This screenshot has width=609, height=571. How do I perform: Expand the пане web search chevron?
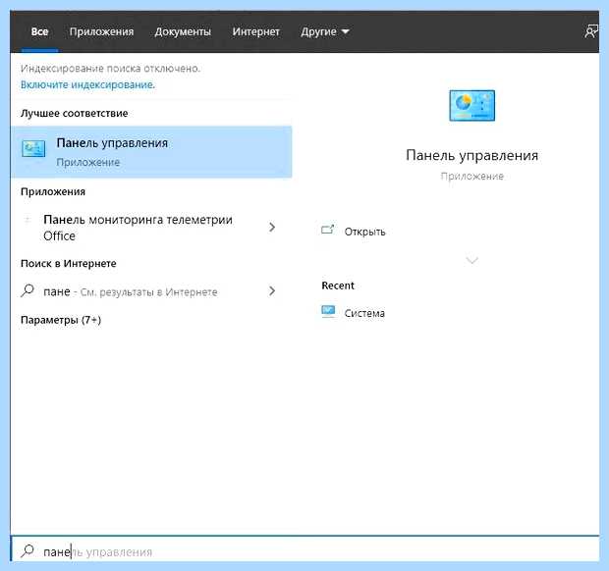[x=272, y=291]
